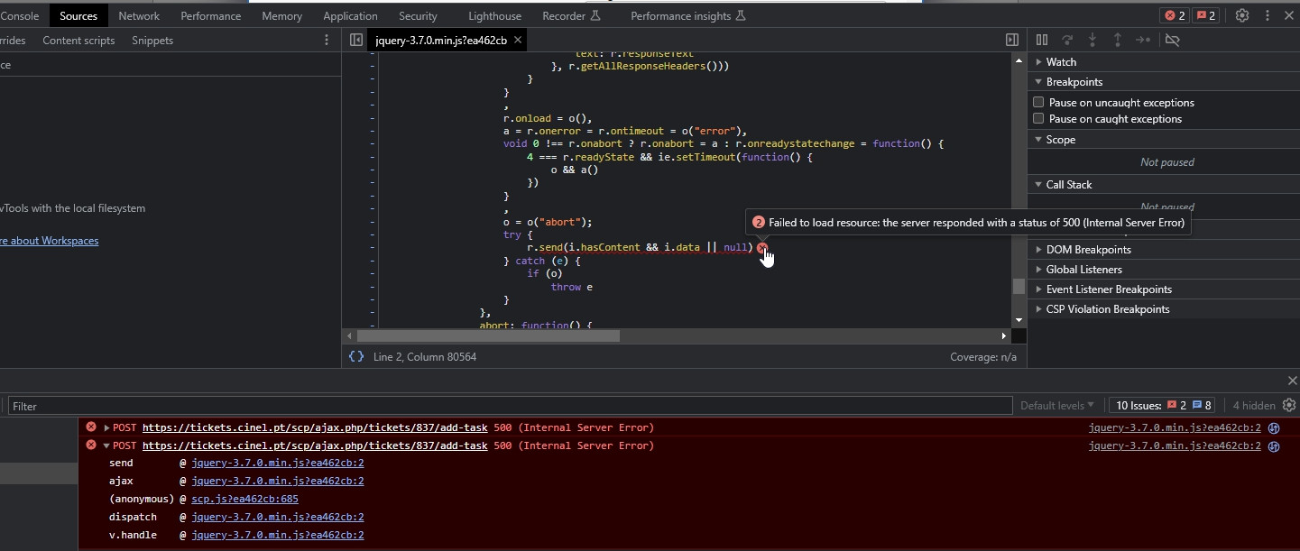The image size is (1300, 551).
Task: Deactivate all breakpoints
Action: (1173, 40)
